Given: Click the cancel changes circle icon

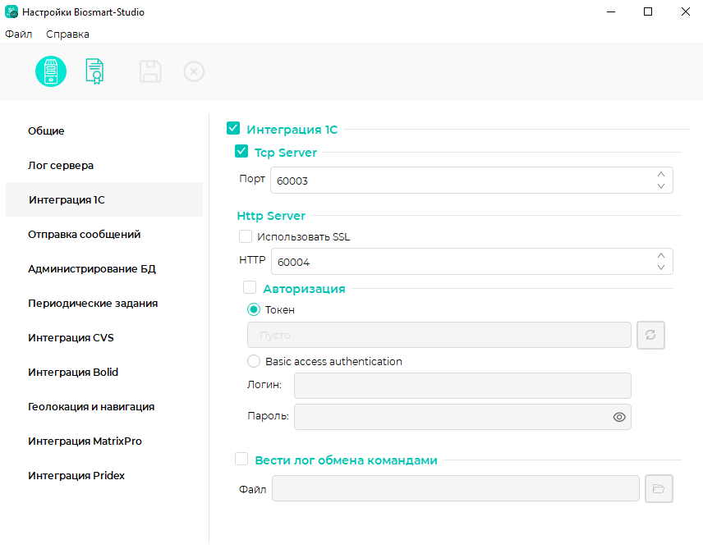Looking at the screenshot, I should pos(194,71).
